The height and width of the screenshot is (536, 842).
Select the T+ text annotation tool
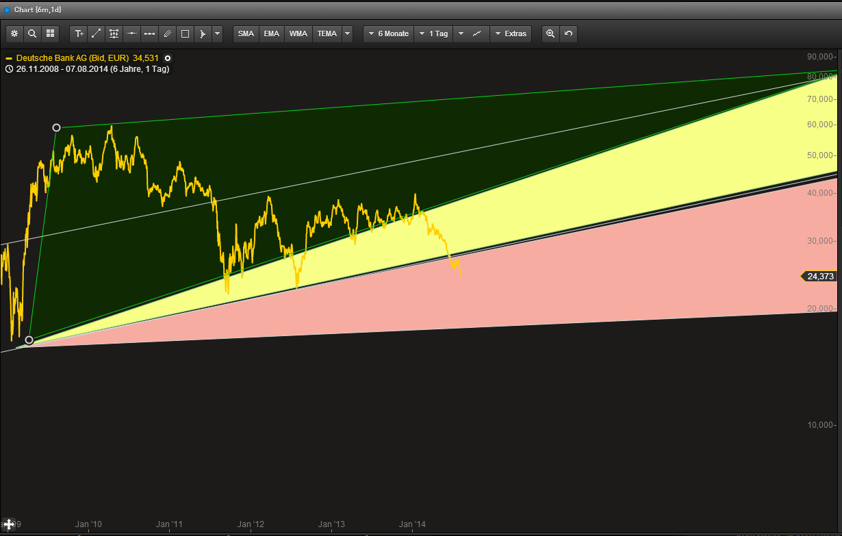[x=78, y=33]
